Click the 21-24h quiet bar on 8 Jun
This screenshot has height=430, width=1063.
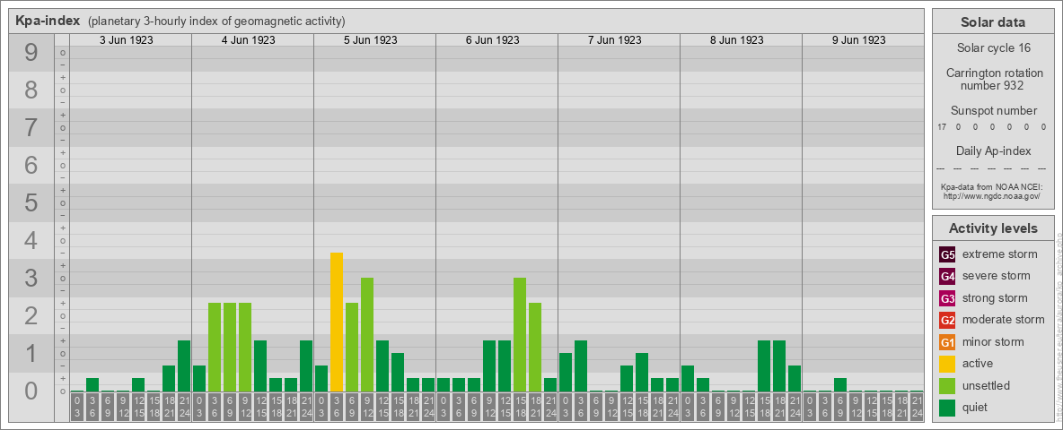pos(794,379)
